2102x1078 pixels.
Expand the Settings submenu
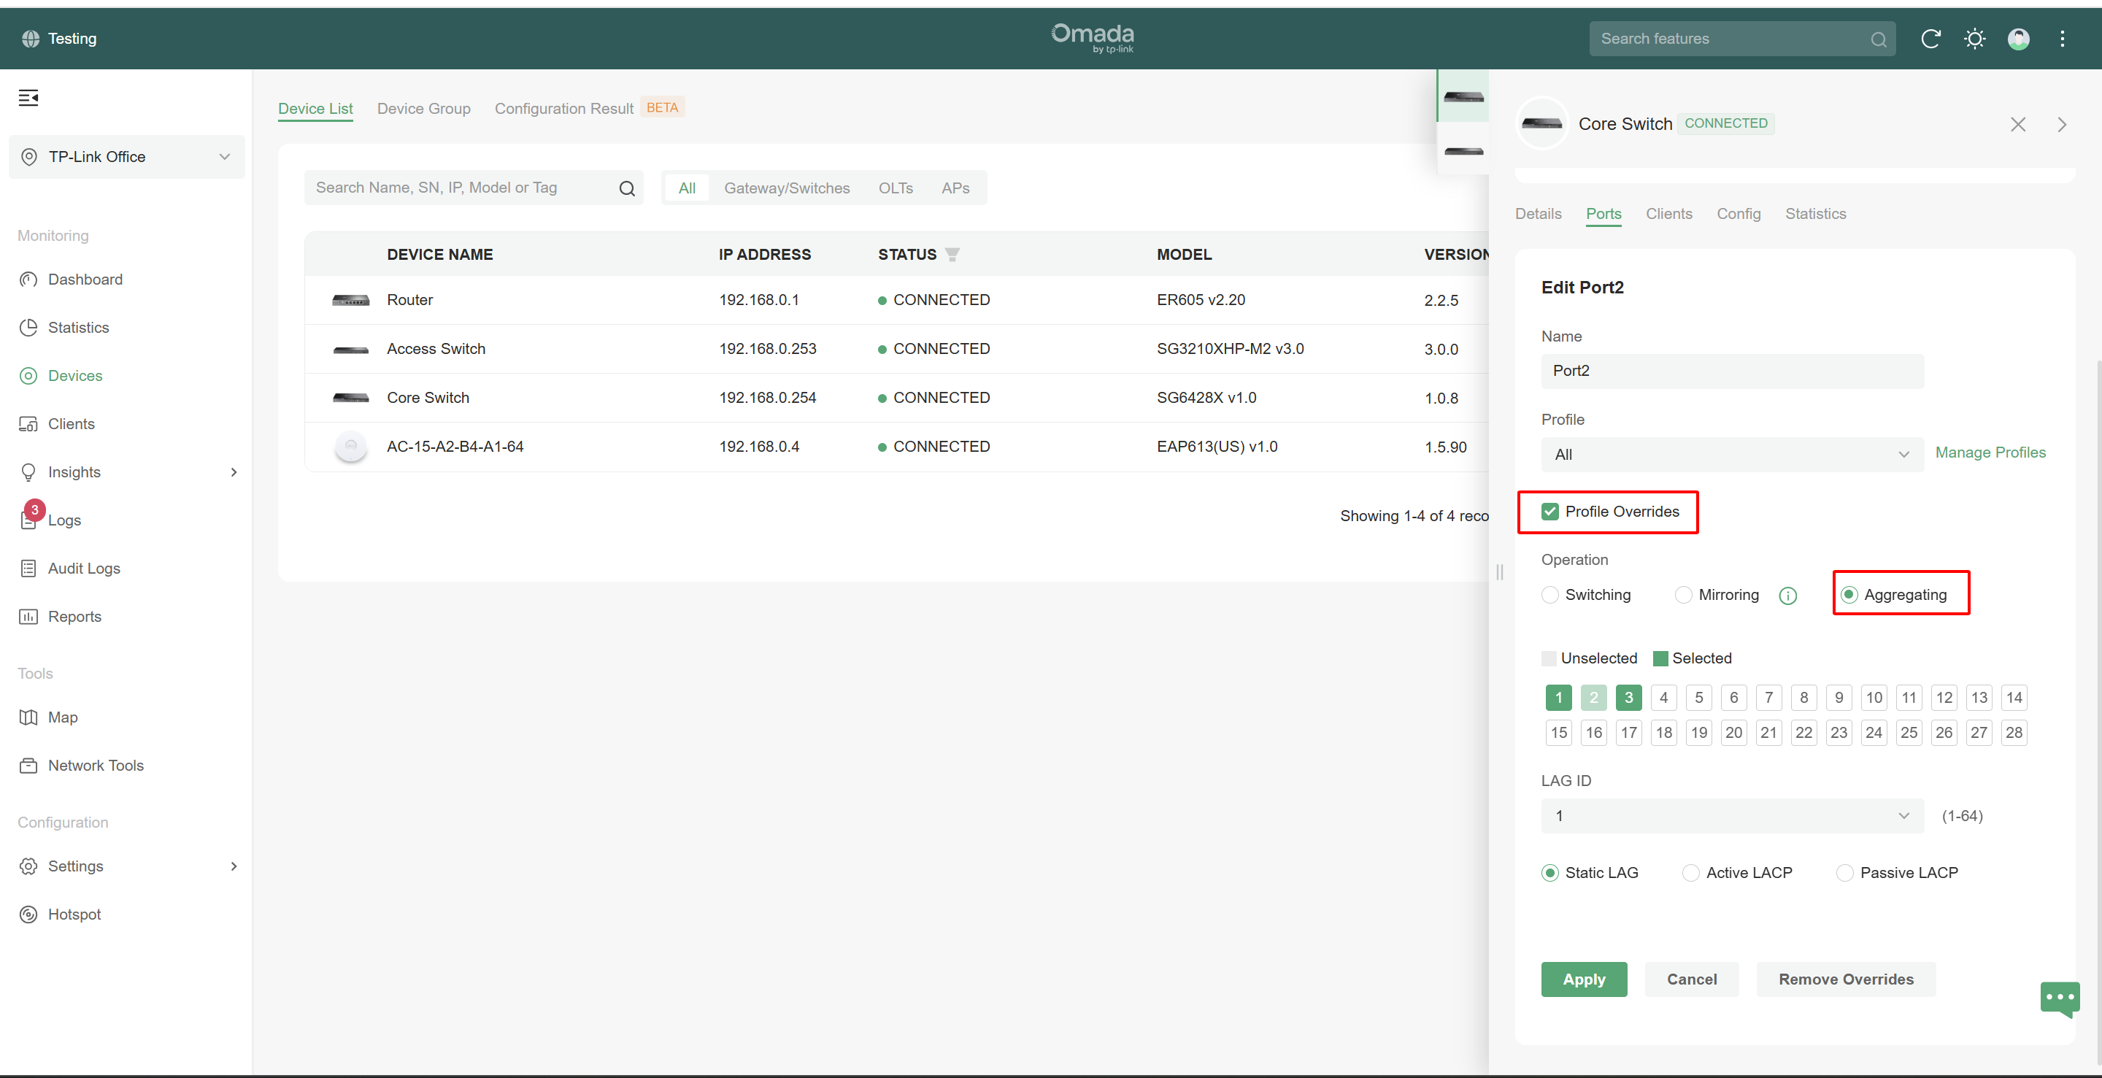(234, 866)
